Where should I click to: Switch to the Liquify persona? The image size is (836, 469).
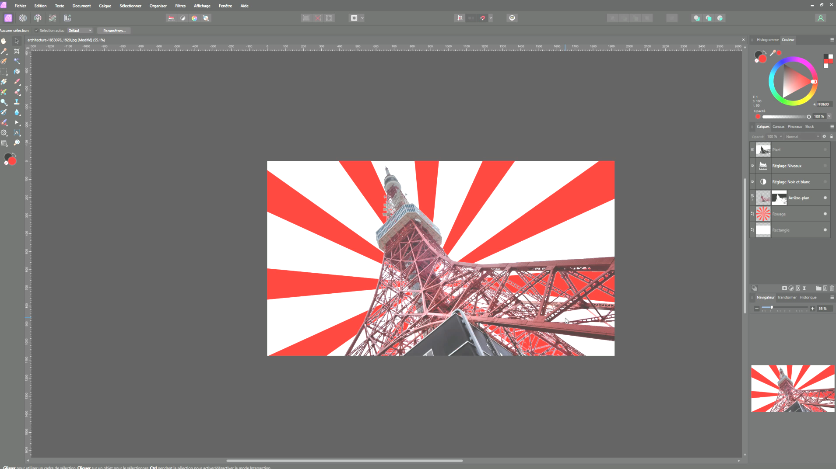[23, 18]
